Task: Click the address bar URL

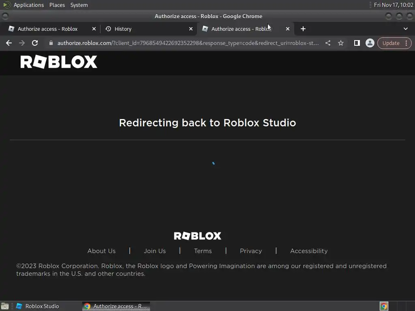Action: point(188,43)
